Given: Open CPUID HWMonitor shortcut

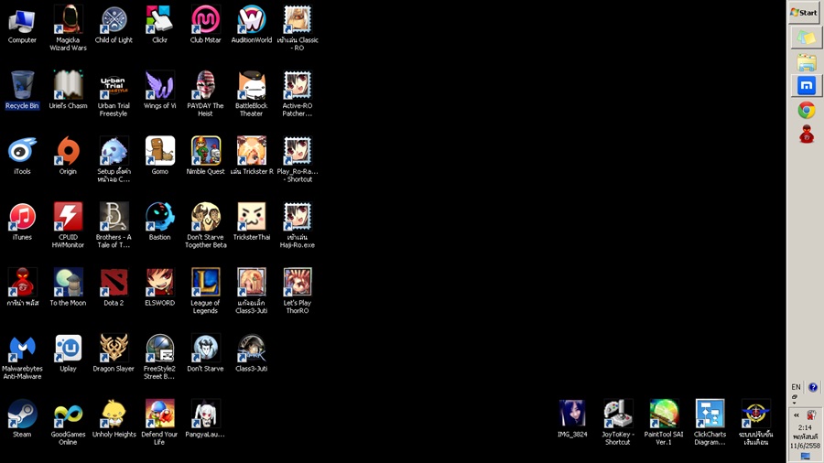Looking at the screenshot, I should [68, 225].
